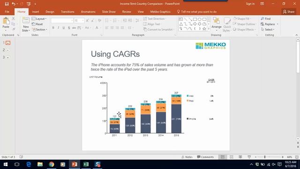300x169 pixels.
Task: Collapse the ribbon with the chevron
Action: tap(296, 35)
